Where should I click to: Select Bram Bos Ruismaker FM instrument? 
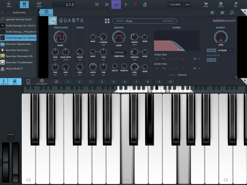point(18,56)
